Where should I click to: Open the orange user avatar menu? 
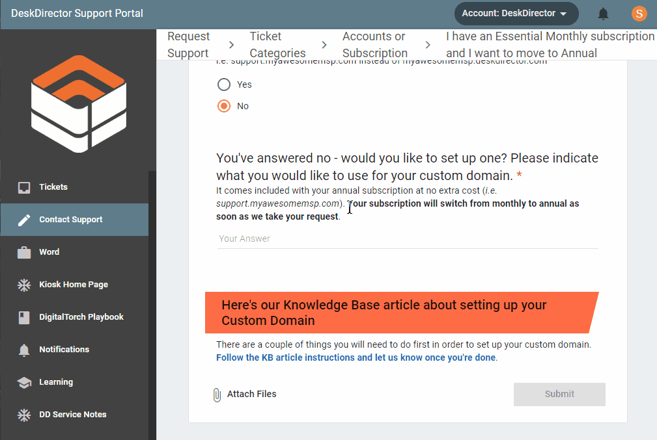coord(639,14)
